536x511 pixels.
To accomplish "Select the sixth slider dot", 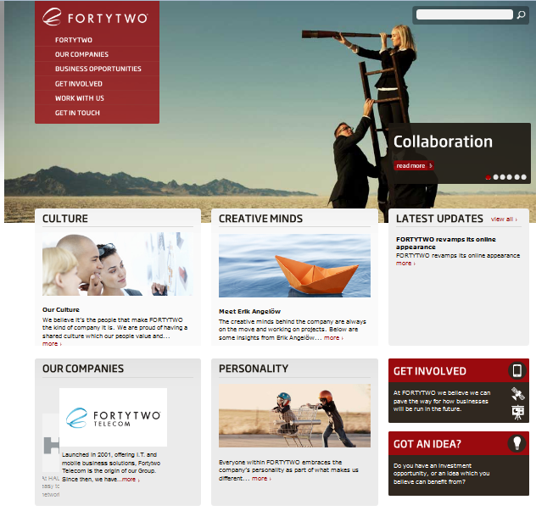I will (523, 177).
